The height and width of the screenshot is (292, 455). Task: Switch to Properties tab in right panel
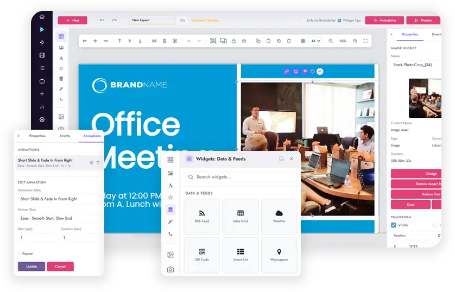tap(410, 34)
